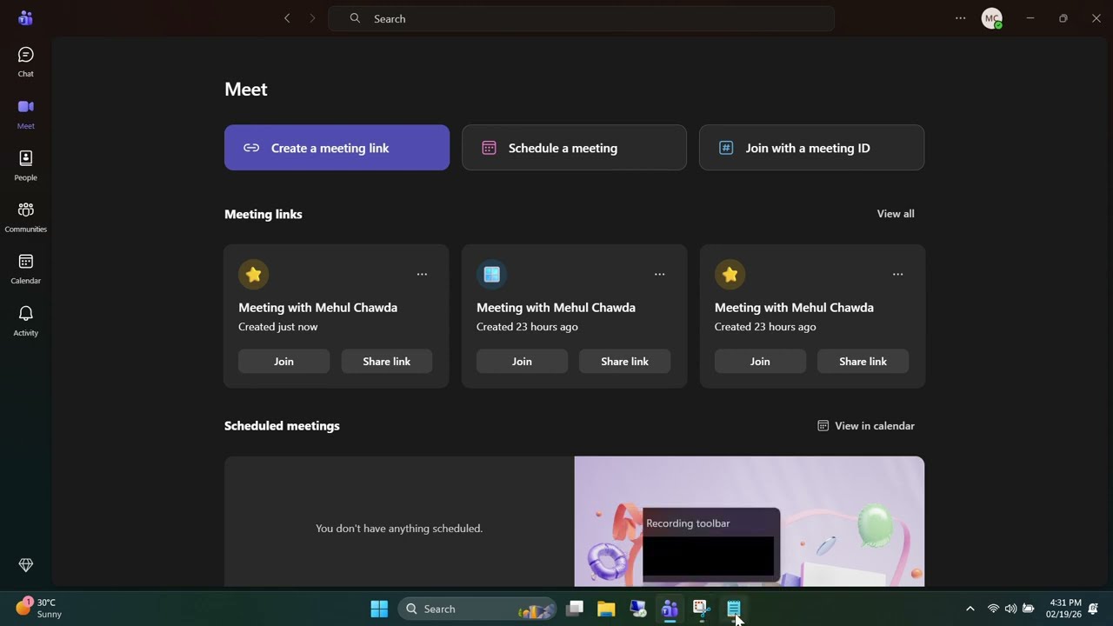
Task: Click 'You don't have anything scheduled.' text
Action: (399, 529)
